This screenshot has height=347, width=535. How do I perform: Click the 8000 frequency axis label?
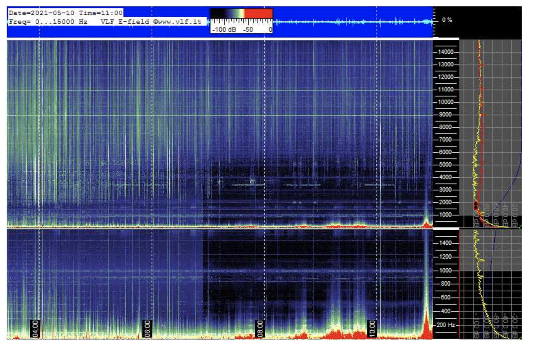pyautogui.click(x=445, y=127)
